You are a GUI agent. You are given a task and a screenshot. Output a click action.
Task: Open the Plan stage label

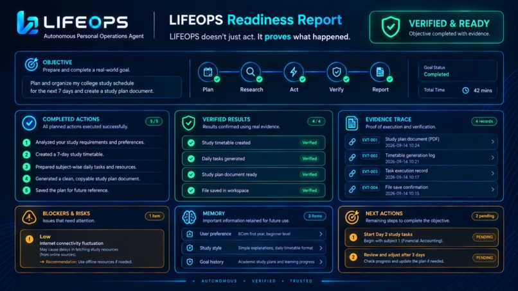point(208,90)
